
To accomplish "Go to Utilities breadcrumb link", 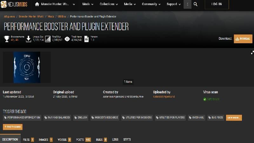I will coord(62,17).
